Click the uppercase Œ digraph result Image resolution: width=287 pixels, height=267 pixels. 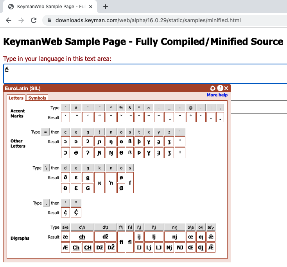(x=190, y=247)
